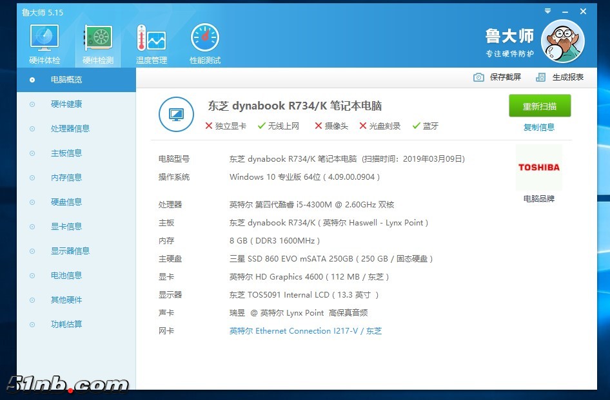This screenshot has width=610, height=400.
Task: Open 电池信息 sidebar entry
Action: 66,276
